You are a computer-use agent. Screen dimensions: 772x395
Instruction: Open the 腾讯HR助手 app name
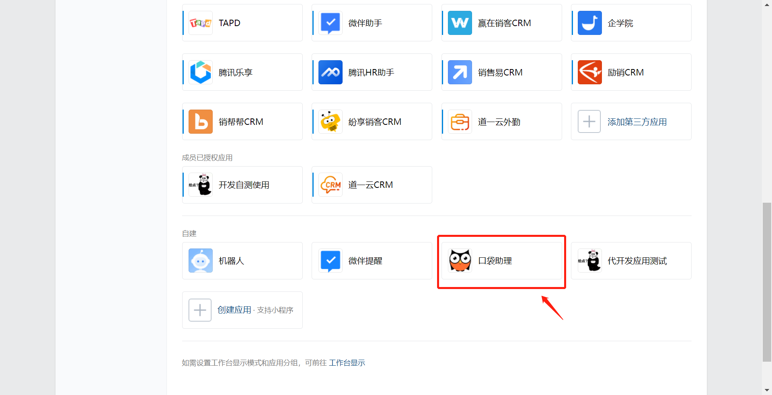click(371, 73)
